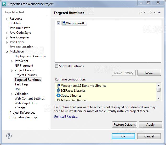The width and height of the screenshot is (166, 145).
Task: Select MyEclipse label in tree
Action: pos(17,51)
